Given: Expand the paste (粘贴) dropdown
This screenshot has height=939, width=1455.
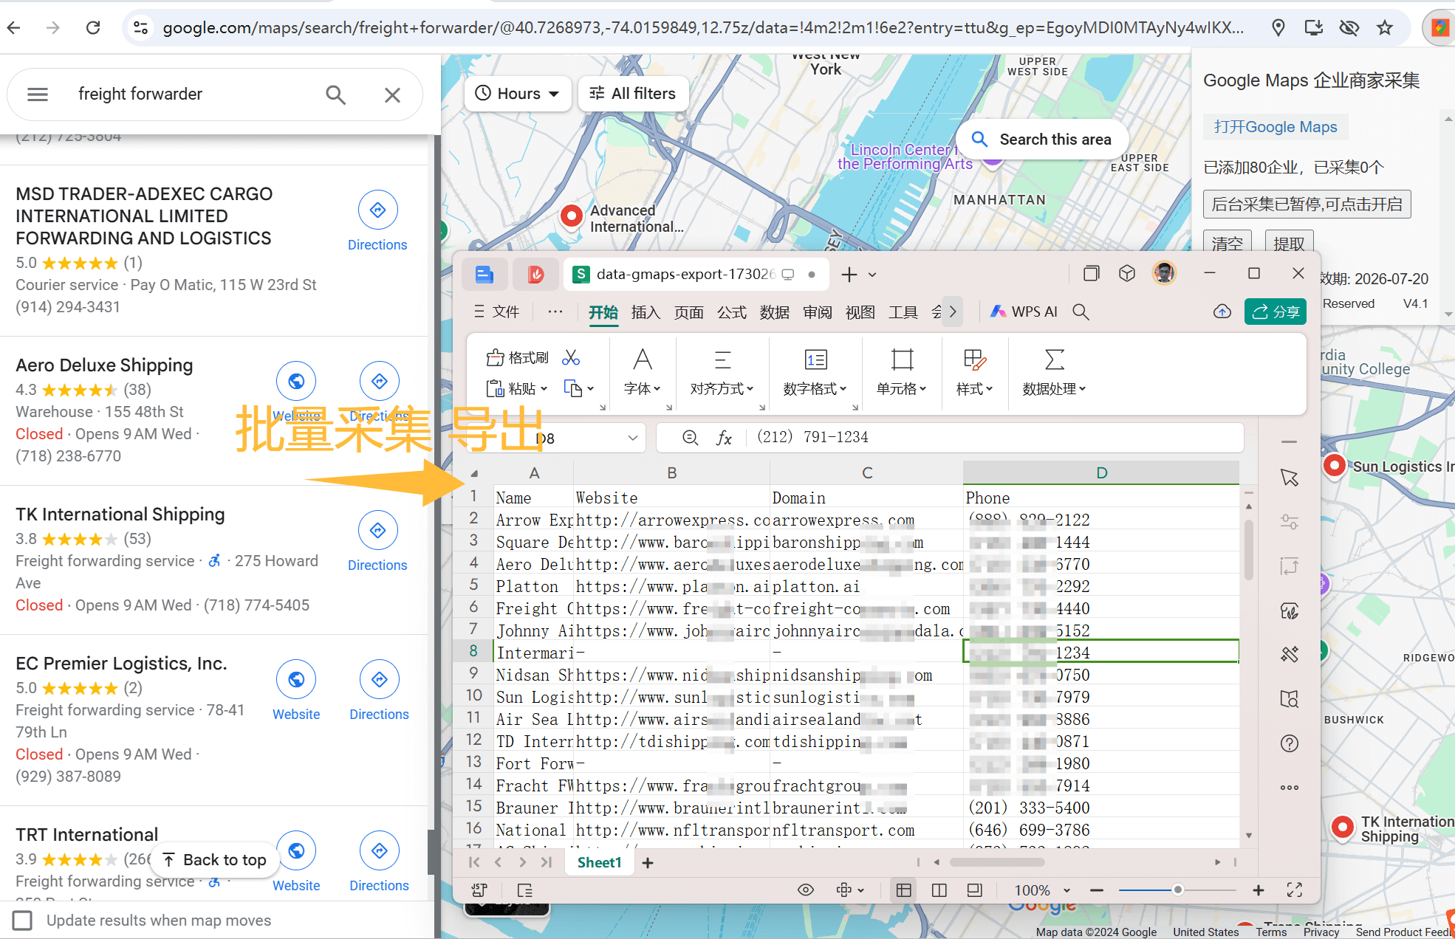Looking at the screenshot, I should [x=544, y=389].
